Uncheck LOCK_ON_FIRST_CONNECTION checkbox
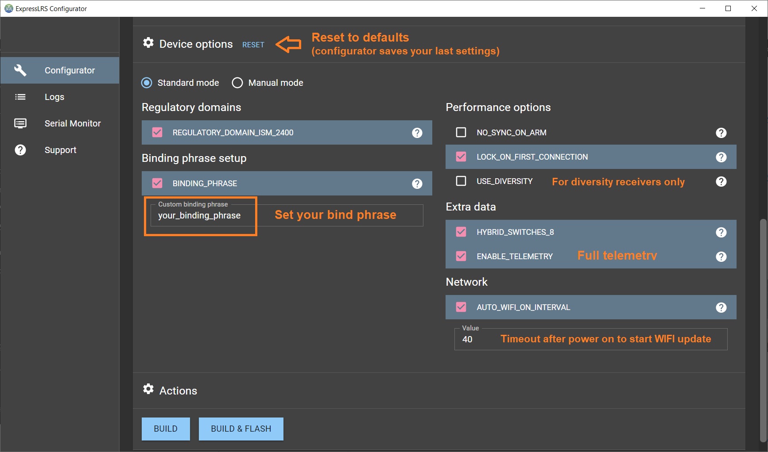The image size is (768, 452). [x=461, y=157]
